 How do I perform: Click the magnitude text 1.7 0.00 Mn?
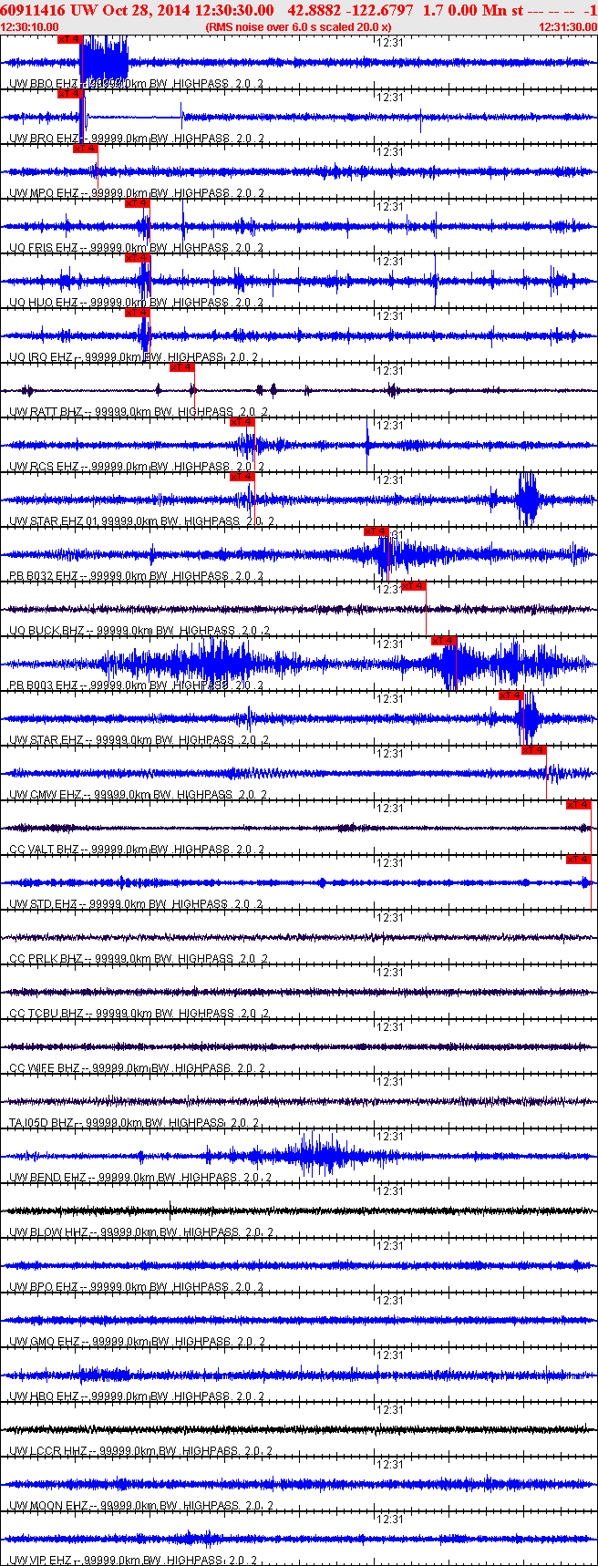click(x=465, y=10)
